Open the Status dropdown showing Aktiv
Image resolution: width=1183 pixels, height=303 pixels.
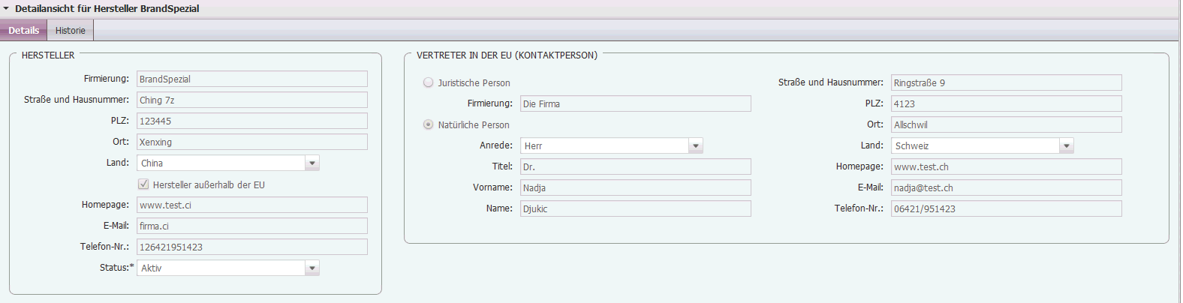point(312,268)
